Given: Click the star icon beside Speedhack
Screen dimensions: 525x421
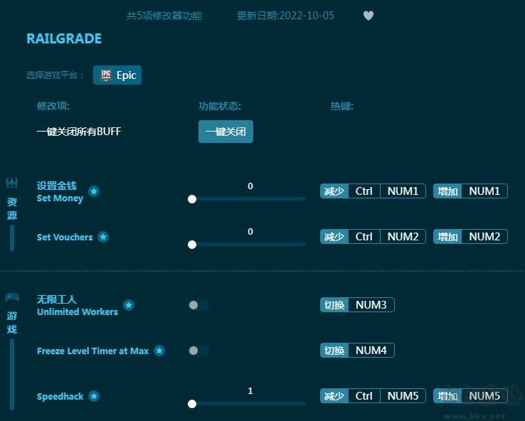Looking at the screenshot, I should [x=94, y=396].
